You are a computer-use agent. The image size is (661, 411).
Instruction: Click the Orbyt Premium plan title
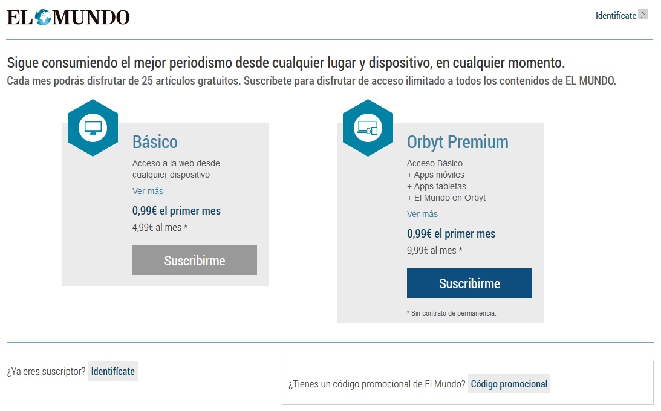[458, 142]
